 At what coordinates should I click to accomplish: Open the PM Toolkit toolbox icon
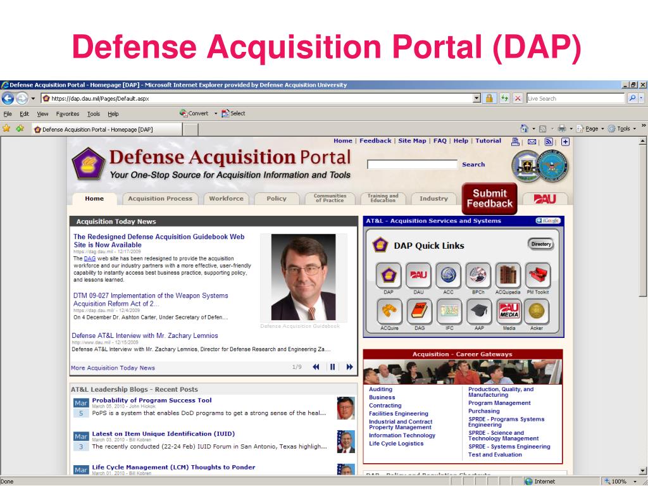pyautogui.click(x=538, y=275)
